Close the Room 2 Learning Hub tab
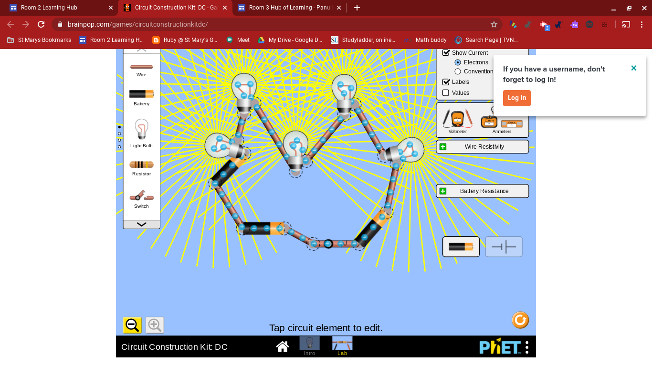This screenshot has width=652, height=366. coord(111,8)
